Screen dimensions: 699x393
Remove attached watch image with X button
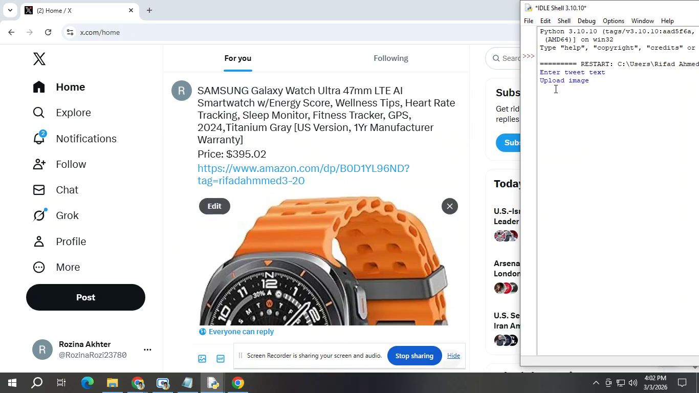pyautogui.click(x=449, y=206)
